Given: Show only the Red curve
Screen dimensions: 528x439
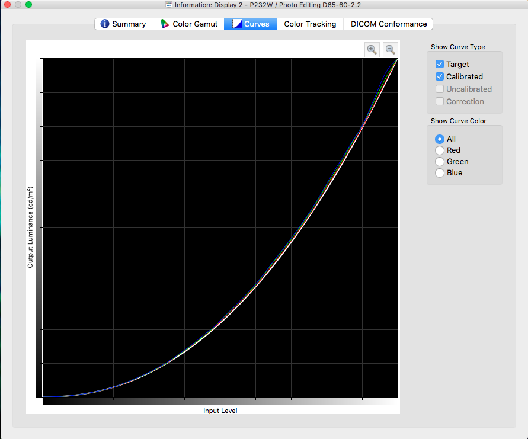Looking at the screenshot, I should [x=440, y=150].
